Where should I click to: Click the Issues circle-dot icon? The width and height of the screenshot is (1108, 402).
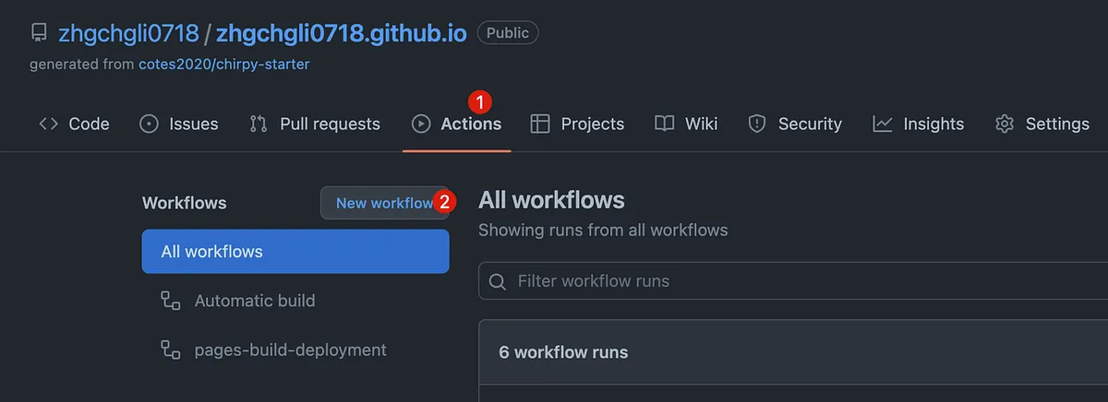149,124
